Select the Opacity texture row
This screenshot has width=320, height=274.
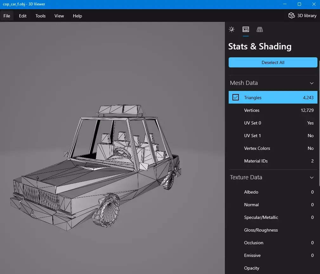click(273, 268)
